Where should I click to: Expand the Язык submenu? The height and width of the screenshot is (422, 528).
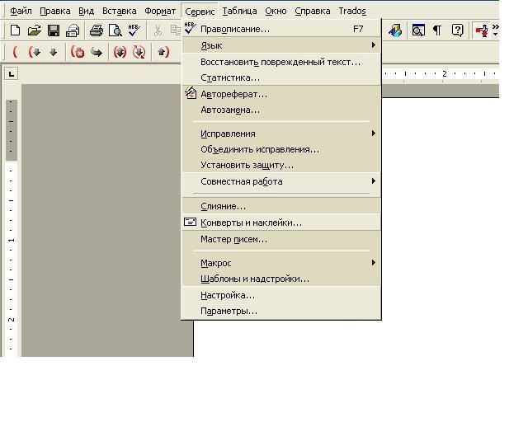pos(281,45)
